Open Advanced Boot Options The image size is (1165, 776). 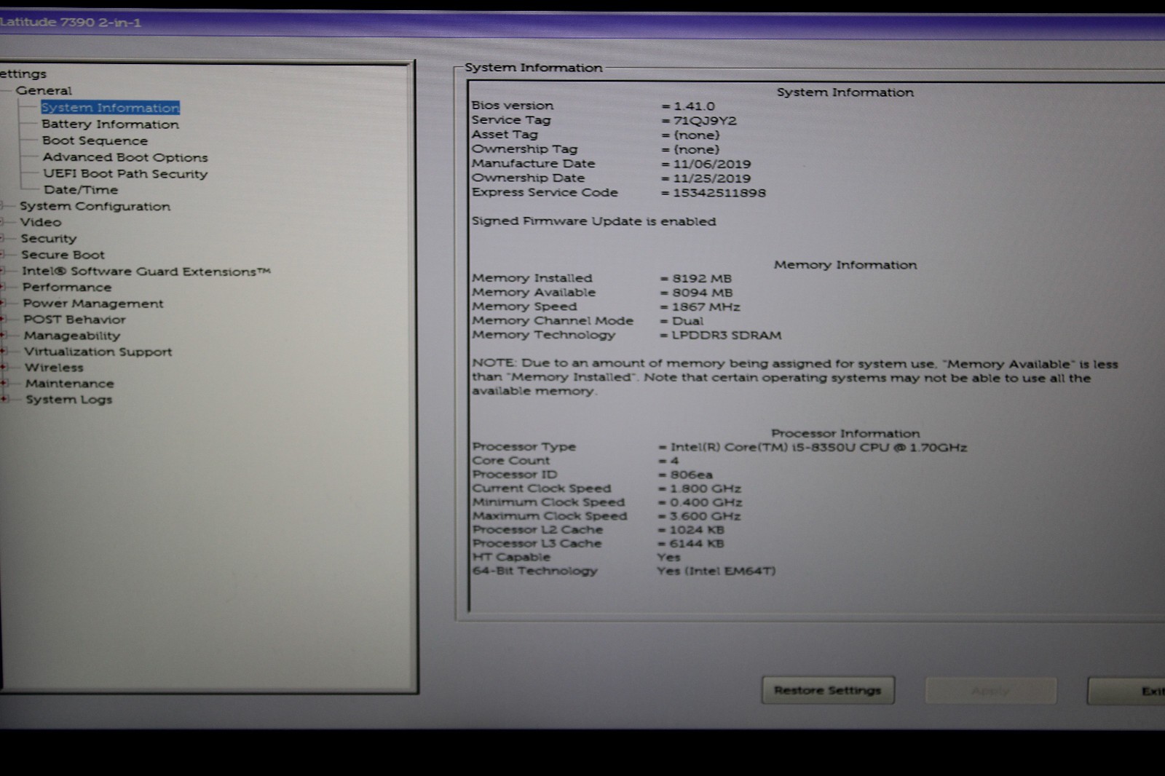pyautogui.click(x=125, y=157)
